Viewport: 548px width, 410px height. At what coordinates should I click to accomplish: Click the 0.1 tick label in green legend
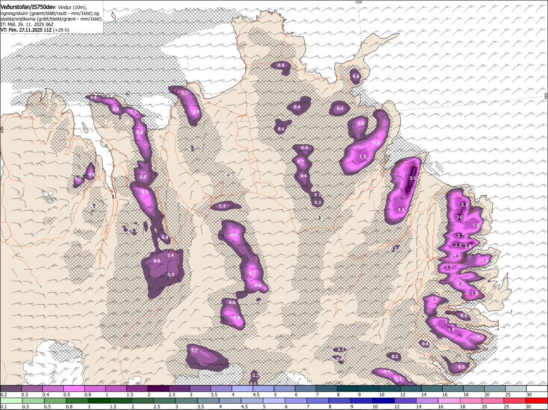point(3,407)
